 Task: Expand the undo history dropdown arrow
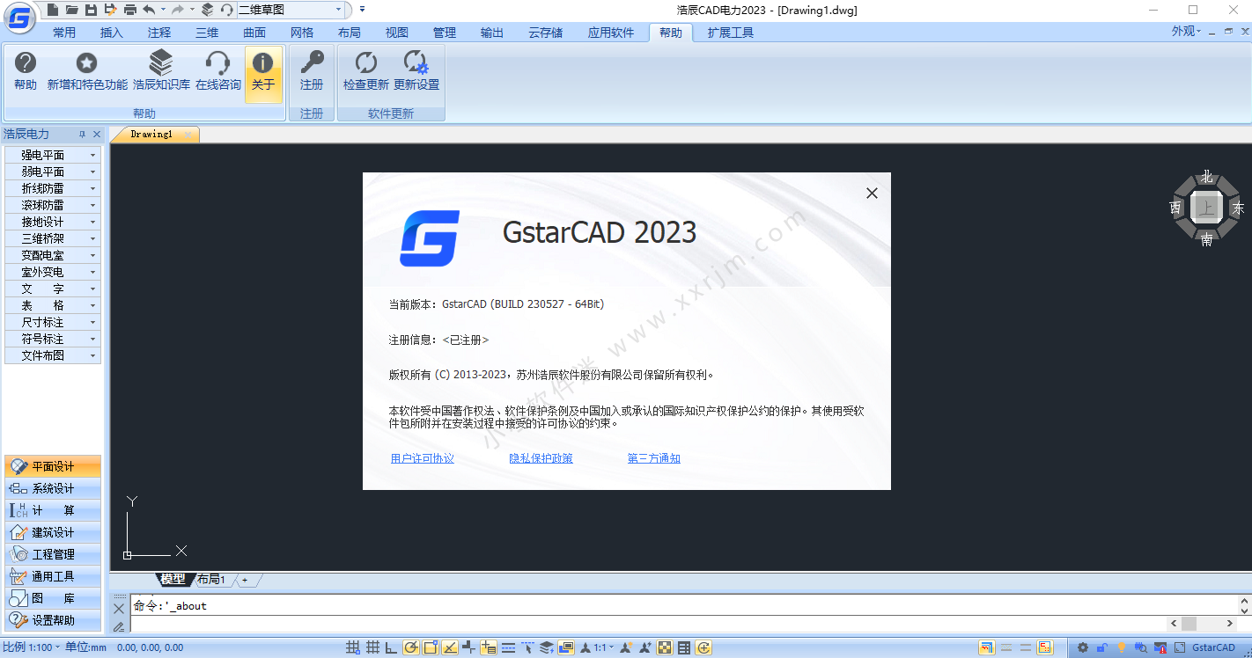pos(163,10)
